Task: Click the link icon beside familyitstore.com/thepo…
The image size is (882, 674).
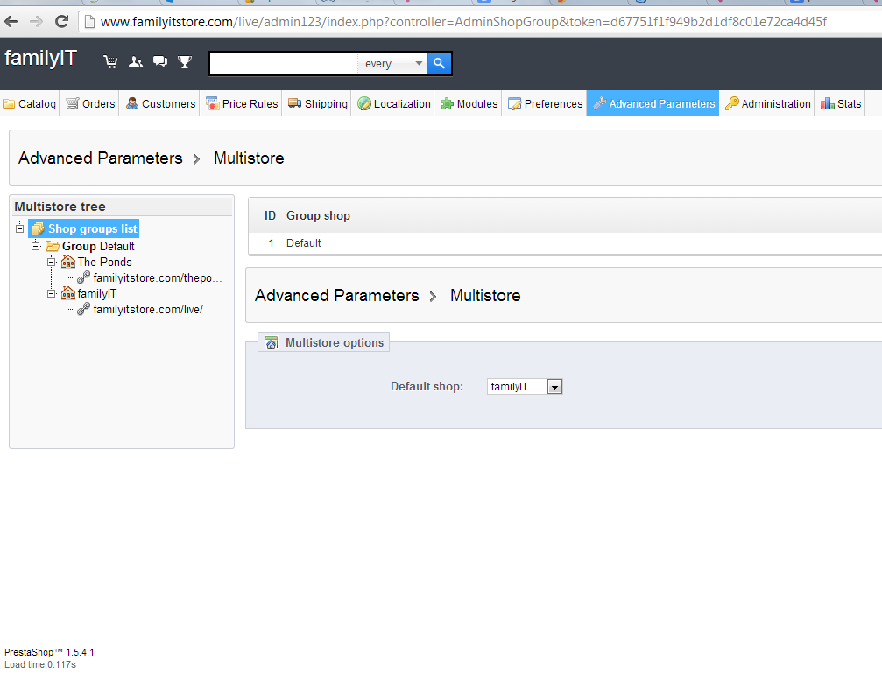Action: (x=84, y=277)
